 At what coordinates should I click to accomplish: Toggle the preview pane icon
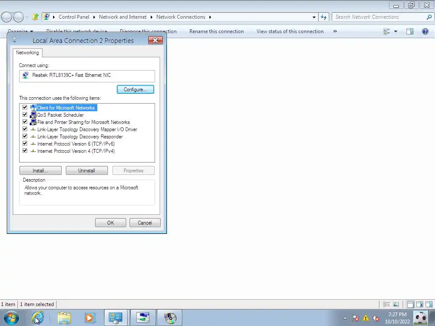(410, 31)
